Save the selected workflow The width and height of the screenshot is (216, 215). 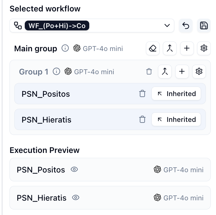pos(204,26)
